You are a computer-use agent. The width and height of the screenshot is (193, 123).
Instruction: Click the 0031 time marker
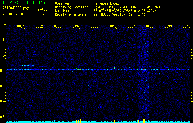21,26
